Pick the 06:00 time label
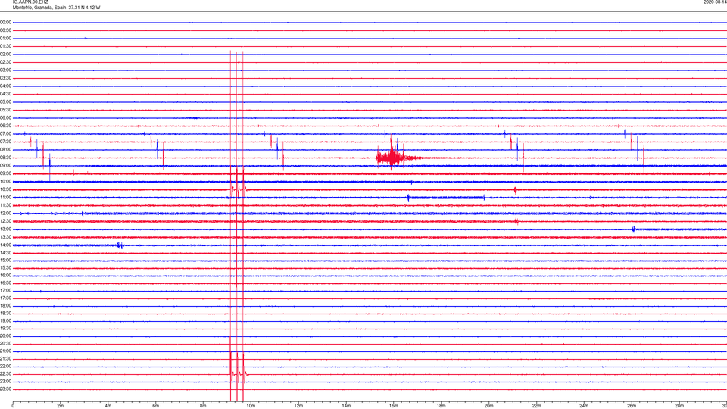727x409 pixels. click(6, 118)
